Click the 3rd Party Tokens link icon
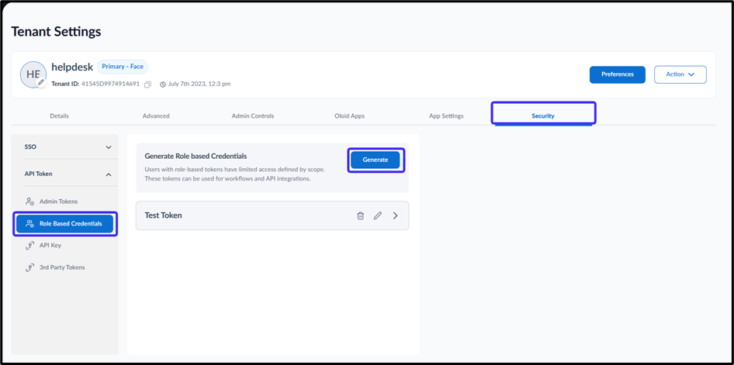Viewport: 734px width, 365px height. coord(29,267)
